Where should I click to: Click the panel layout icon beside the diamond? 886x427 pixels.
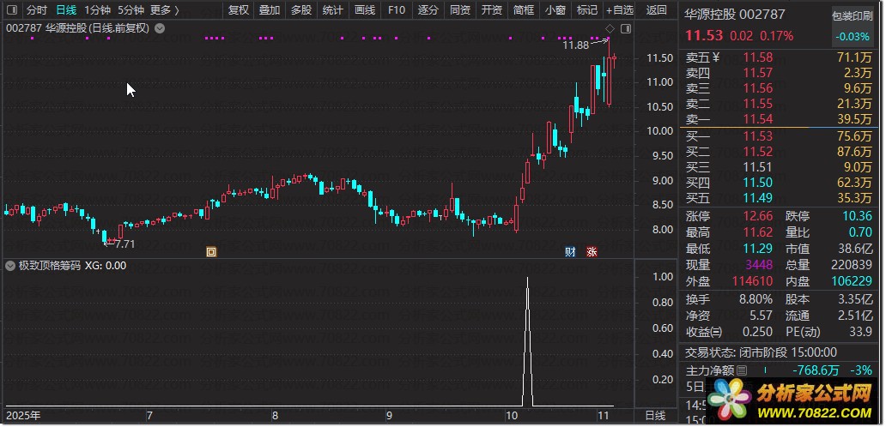click(x=626, y=29)
